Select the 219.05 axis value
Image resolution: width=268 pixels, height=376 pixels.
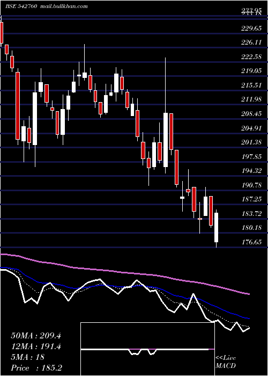251,71
